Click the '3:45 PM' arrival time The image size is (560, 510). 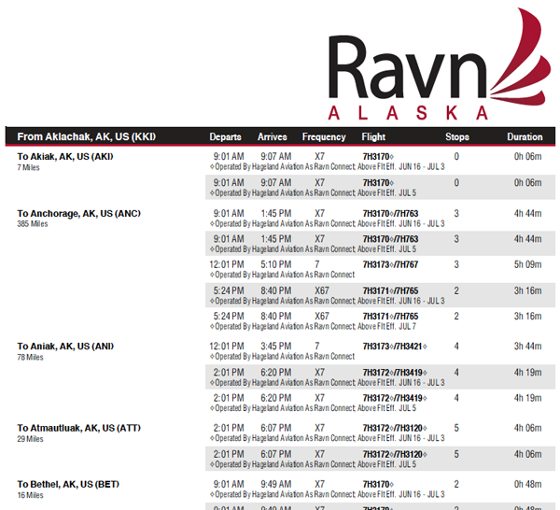275,347
